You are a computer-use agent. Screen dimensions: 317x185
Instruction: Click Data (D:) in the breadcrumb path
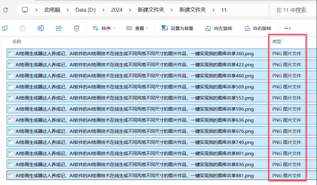[x=86, y=10]
